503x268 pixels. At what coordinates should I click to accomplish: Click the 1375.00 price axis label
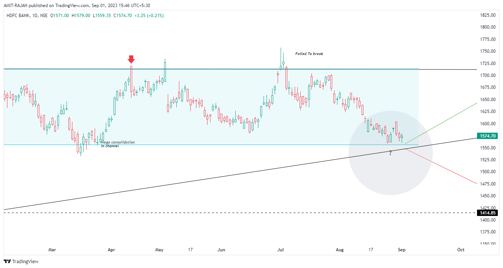tap(487, 232)
